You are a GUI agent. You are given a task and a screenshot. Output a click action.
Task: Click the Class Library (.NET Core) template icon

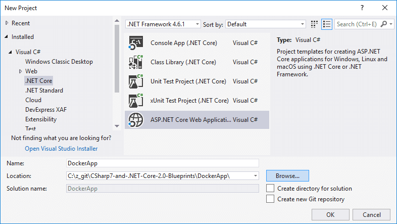coord(136,62)
